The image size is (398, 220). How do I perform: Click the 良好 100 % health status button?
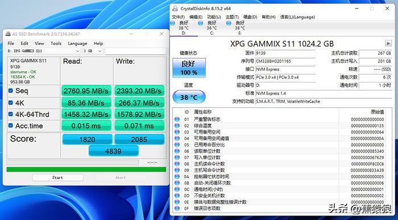[x=189, y=68]
